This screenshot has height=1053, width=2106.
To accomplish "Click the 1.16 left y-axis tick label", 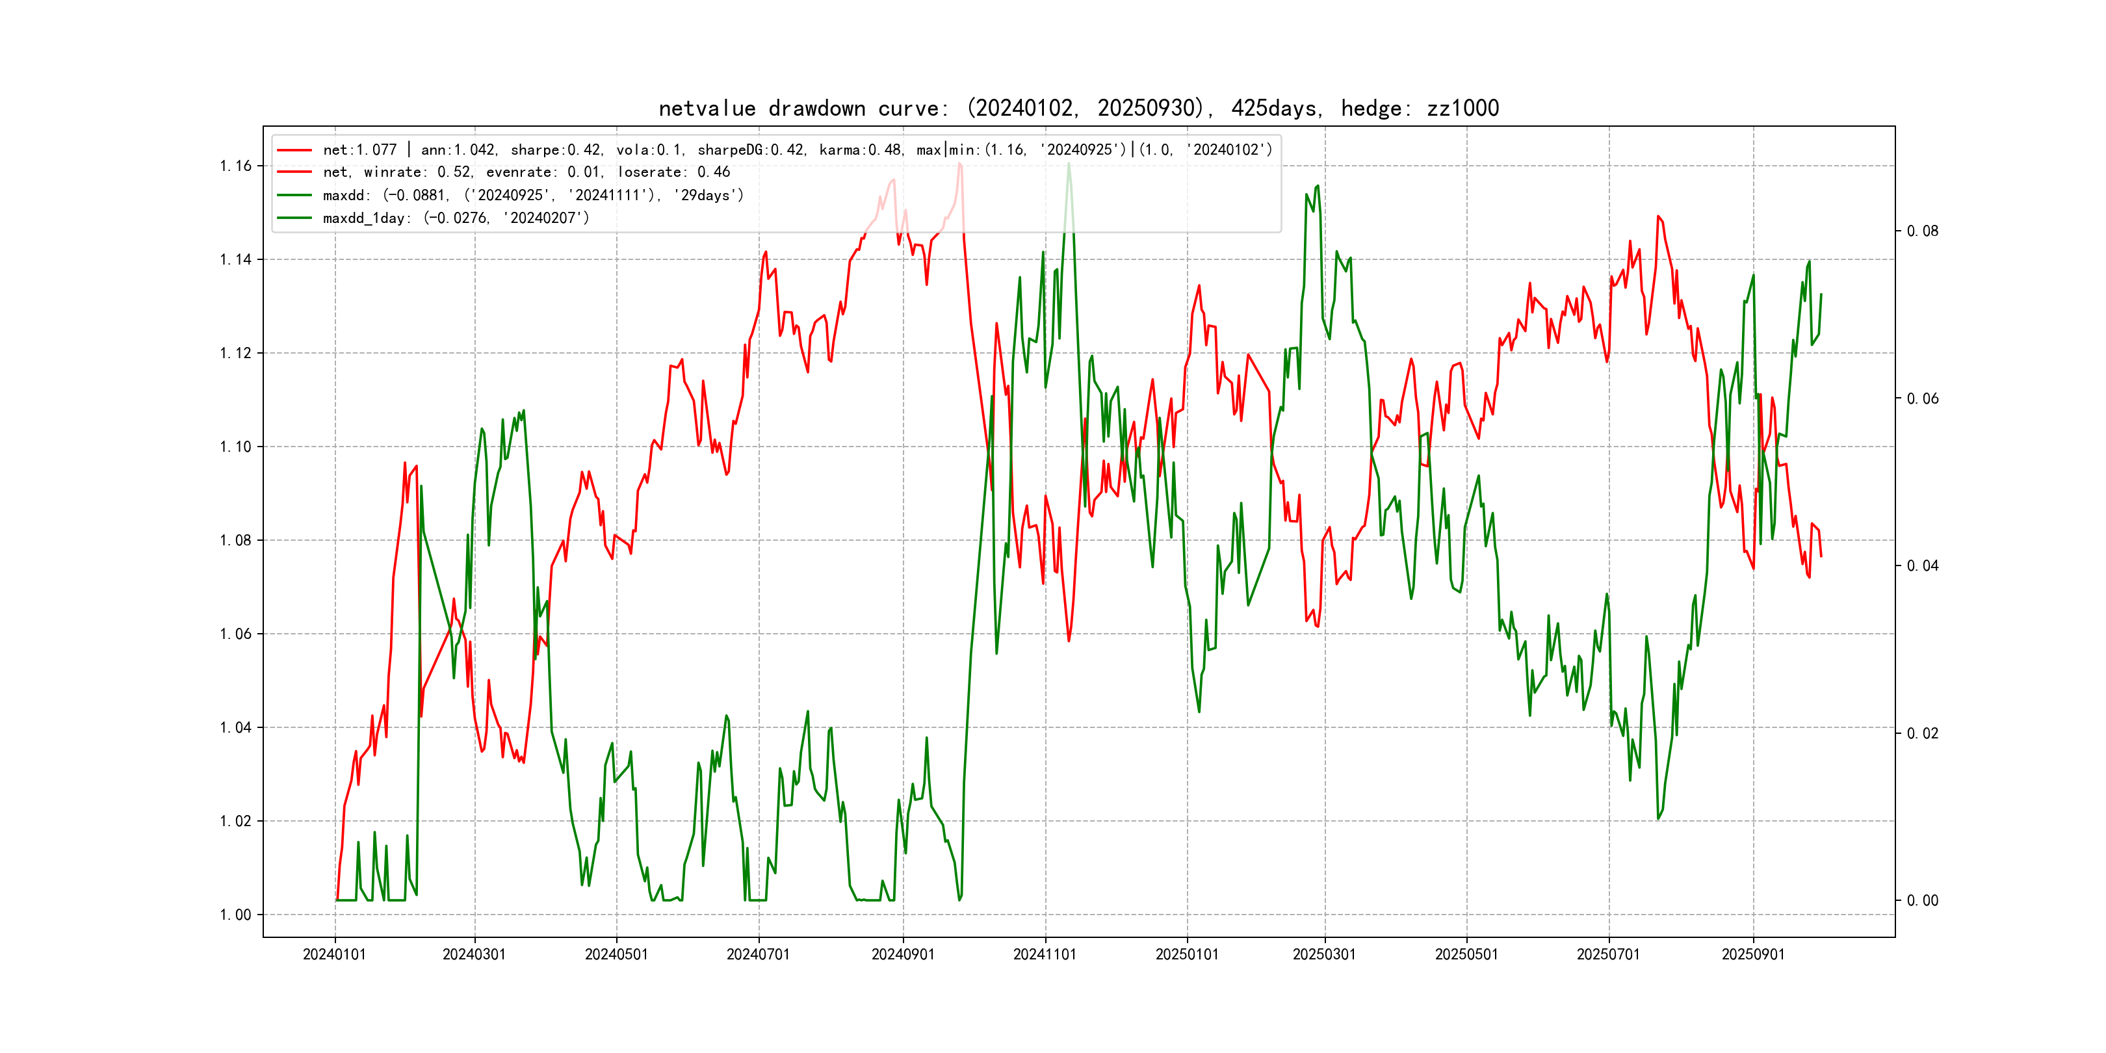I will [235, 166].
